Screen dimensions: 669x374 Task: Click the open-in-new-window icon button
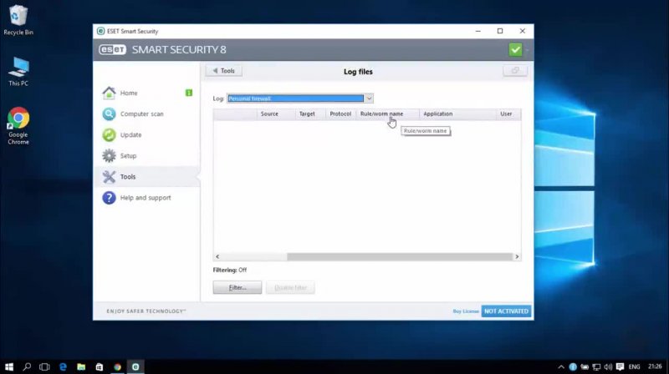[514, 71]
